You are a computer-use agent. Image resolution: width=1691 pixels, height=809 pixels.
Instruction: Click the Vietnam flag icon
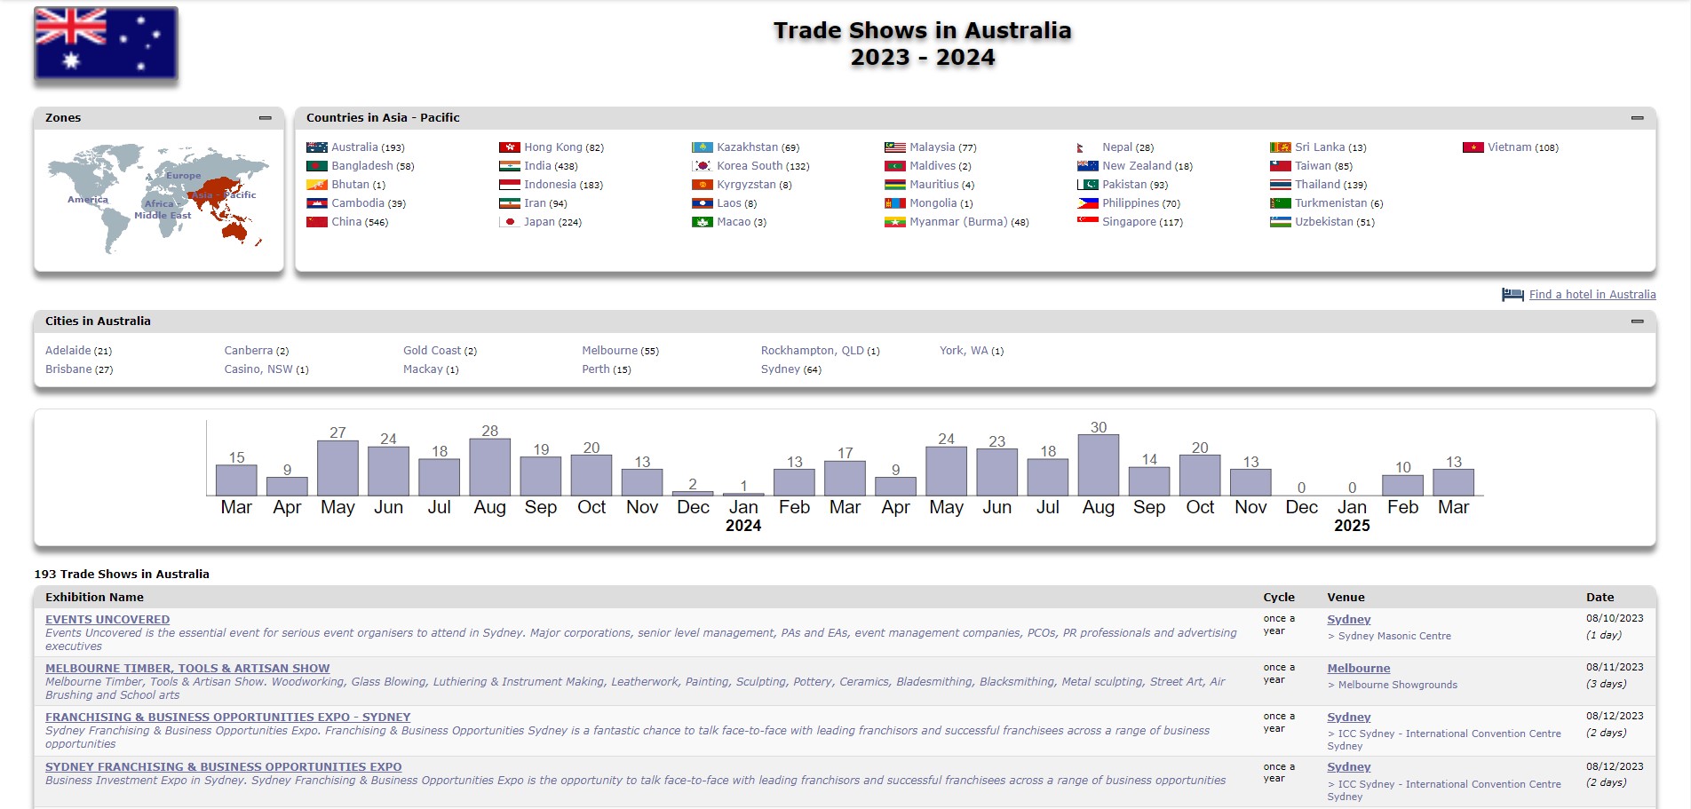tap(1473, 147)
